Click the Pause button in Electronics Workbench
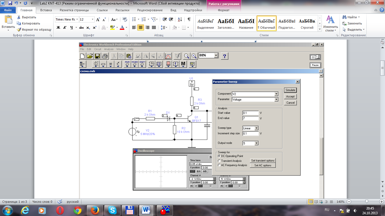 pos(315,65)
